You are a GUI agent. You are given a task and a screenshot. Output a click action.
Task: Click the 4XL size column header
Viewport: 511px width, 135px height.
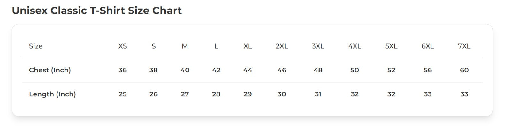[355, 46]
